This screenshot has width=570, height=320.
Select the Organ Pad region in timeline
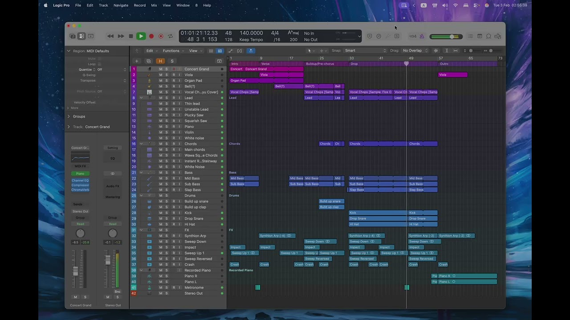267,81
